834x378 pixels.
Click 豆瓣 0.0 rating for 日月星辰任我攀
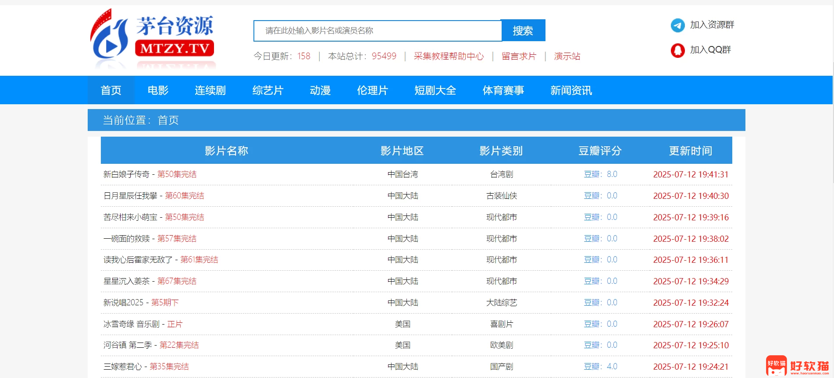[600, 196]
